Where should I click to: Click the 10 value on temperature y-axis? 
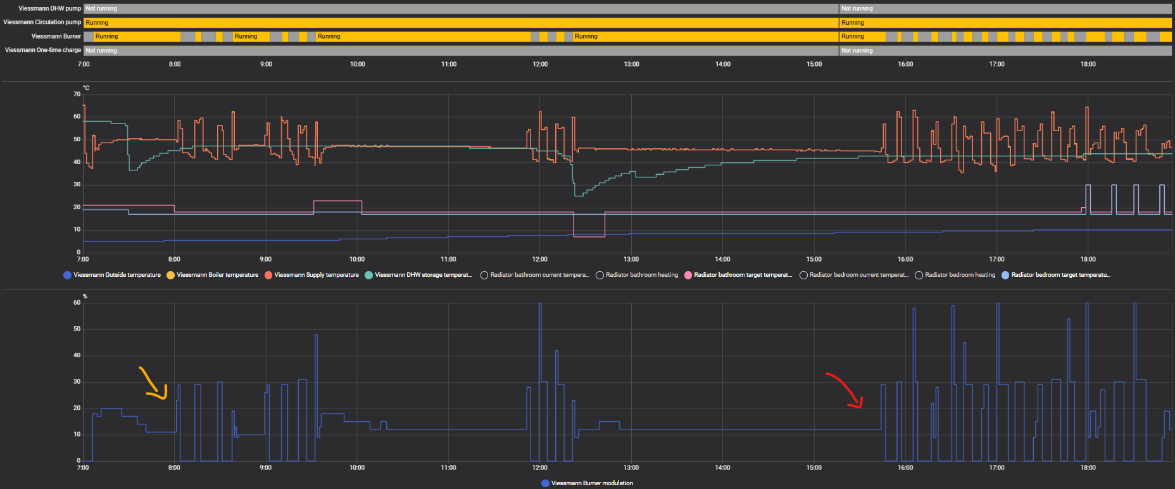coord(77,229)
